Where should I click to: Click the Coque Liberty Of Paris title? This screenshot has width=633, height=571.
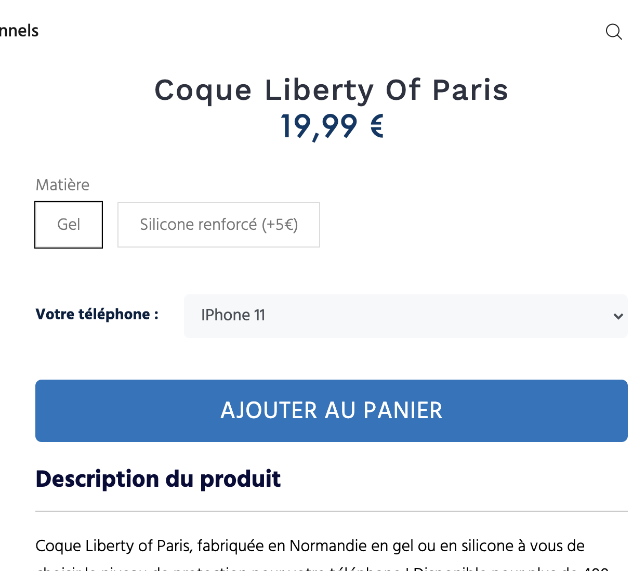(x=331, y=90)
